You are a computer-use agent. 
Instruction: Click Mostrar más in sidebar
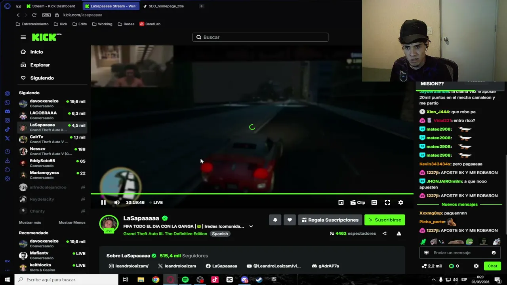pos(30,222)
